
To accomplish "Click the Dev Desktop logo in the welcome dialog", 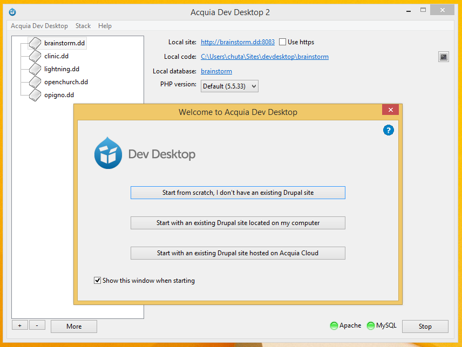I will coord(145,153).
